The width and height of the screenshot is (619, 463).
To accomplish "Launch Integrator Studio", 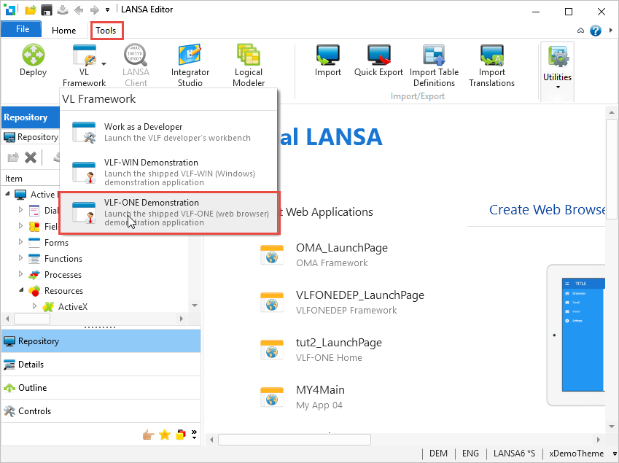I will [x=190, y=65].
